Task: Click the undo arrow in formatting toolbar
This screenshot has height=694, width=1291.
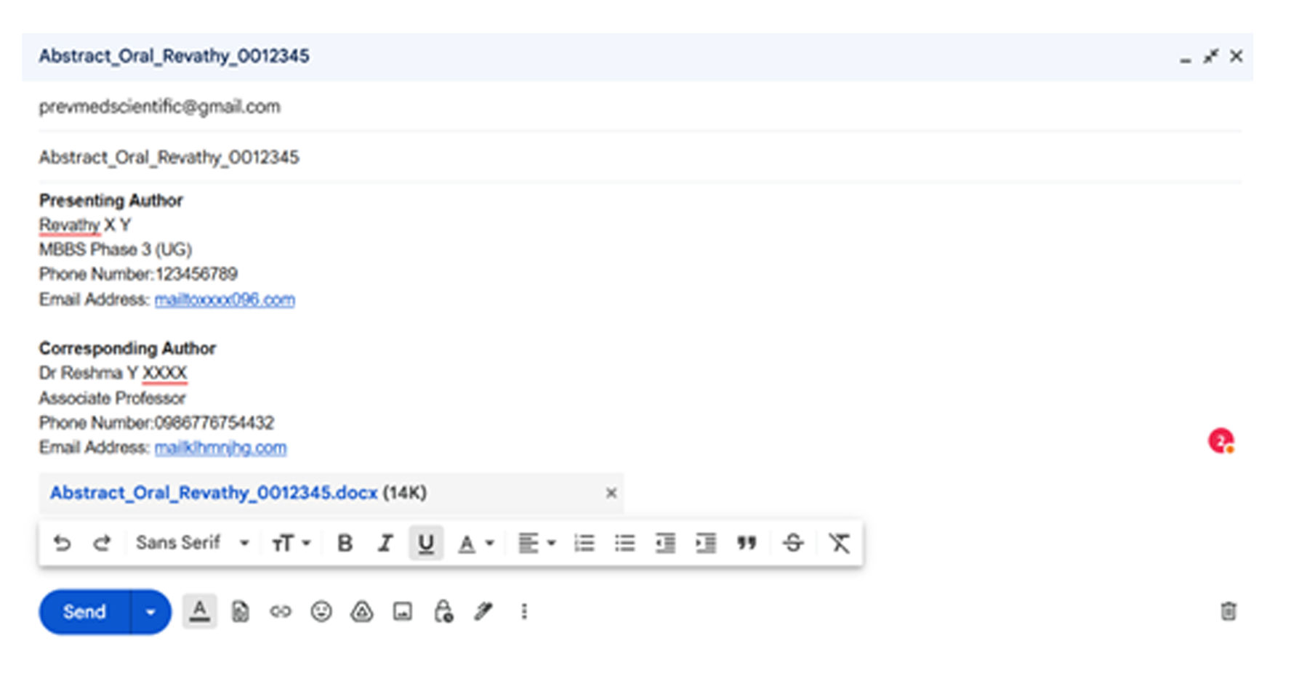Action: point(62,543)
